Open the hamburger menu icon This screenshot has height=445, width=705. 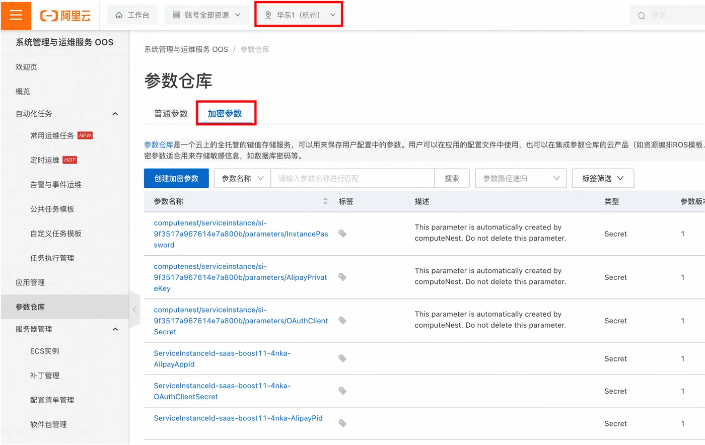pyautogui.click(x=16, y=15)
